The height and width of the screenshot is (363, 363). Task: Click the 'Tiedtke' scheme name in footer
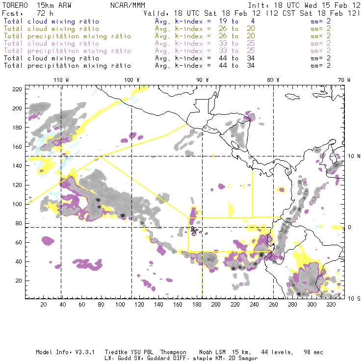(116, 352)
